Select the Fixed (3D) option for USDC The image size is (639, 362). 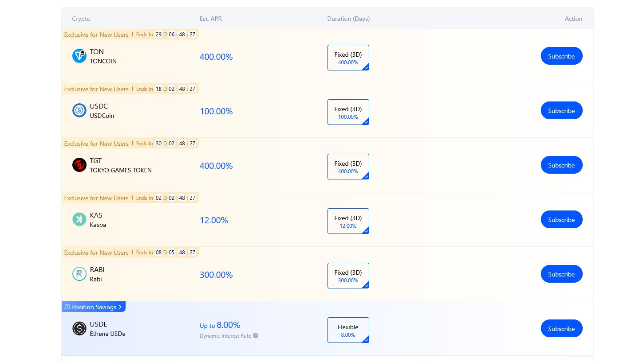(348, 112)
